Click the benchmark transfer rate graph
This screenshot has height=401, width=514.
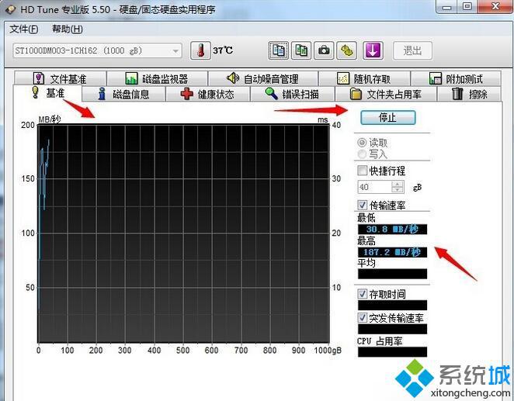point(183,233)
